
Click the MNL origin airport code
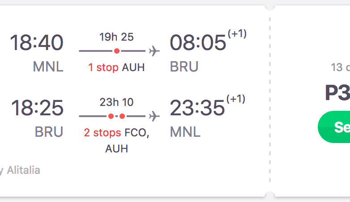tap(48, 67)
